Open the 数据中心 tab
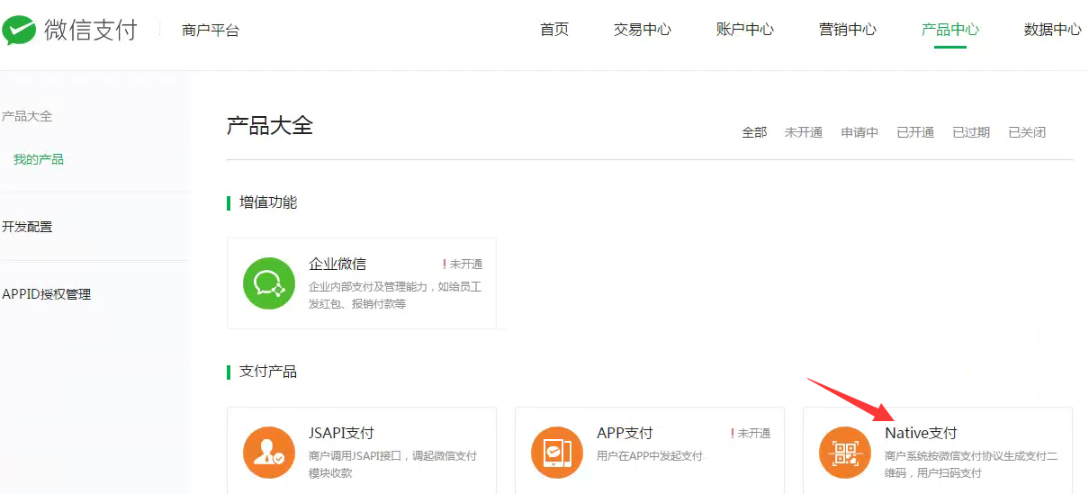Screen dimensions: 1089x494 click(x=1053, y=30)
